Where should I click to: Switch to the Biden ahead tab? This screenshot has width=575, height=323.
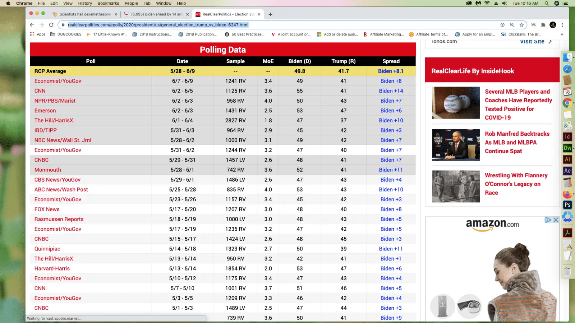(155, 14)
